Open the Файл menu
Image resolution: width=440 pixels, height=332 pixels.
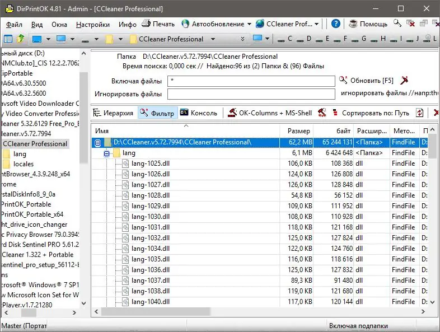15,25
